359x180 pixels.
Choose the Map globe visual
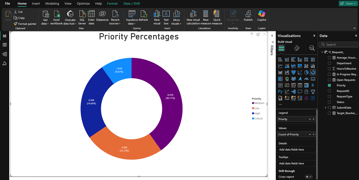click(287, 79)
